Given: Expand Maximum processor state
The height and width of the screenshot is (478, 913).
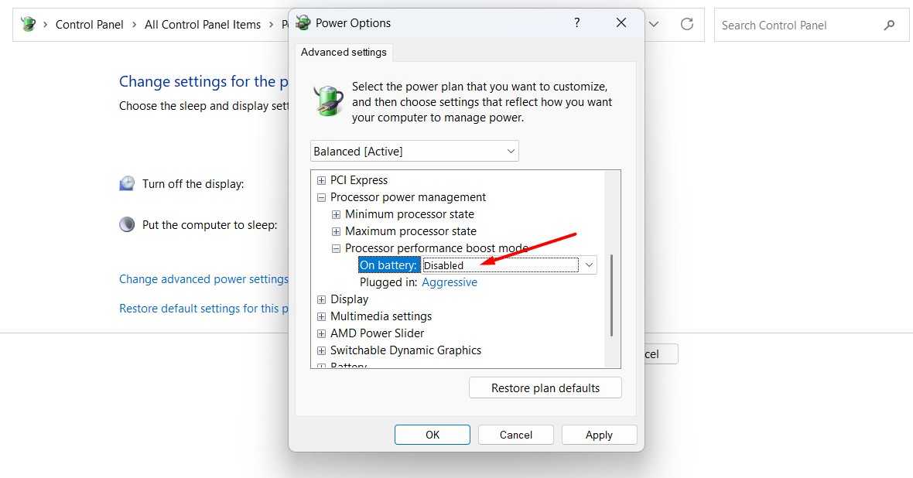Looking at the screenshot, I should 336,230.
